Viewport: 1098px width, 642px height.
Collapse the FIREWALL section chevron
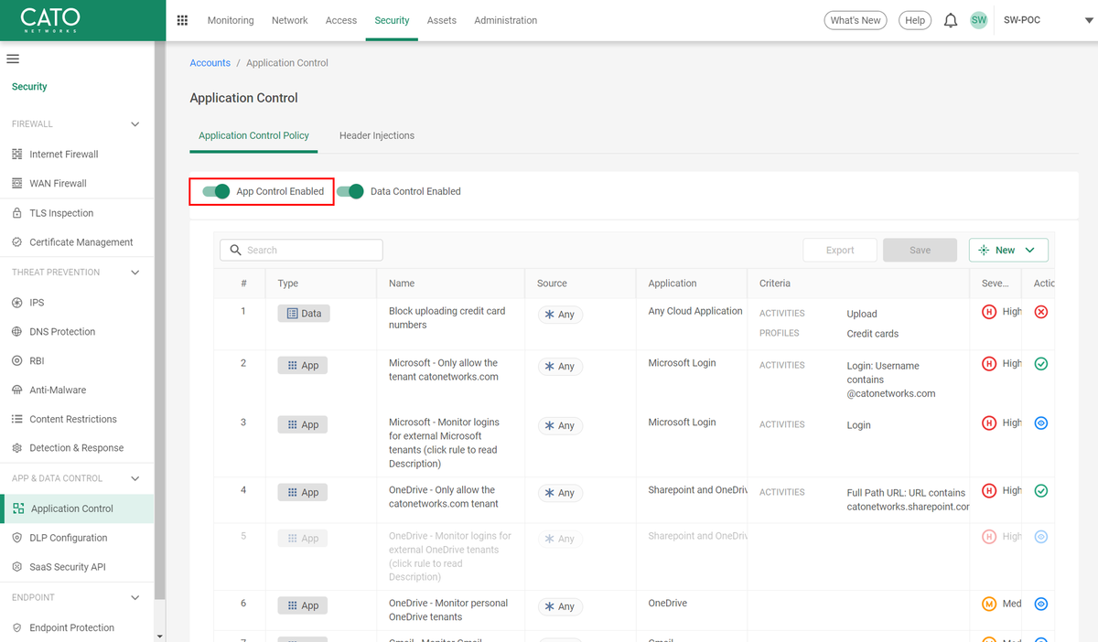click(135, 124)
